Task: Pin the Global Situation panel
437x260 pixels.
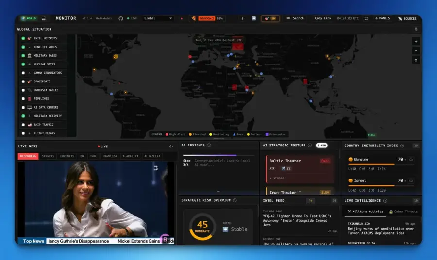Action: pyautogui.click(x=416, y=29)
